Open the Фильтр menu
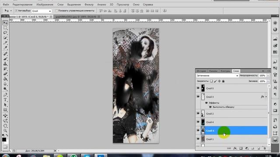This screenshot has width=280, height=157. pyautogui.click(x=89, y=4)
